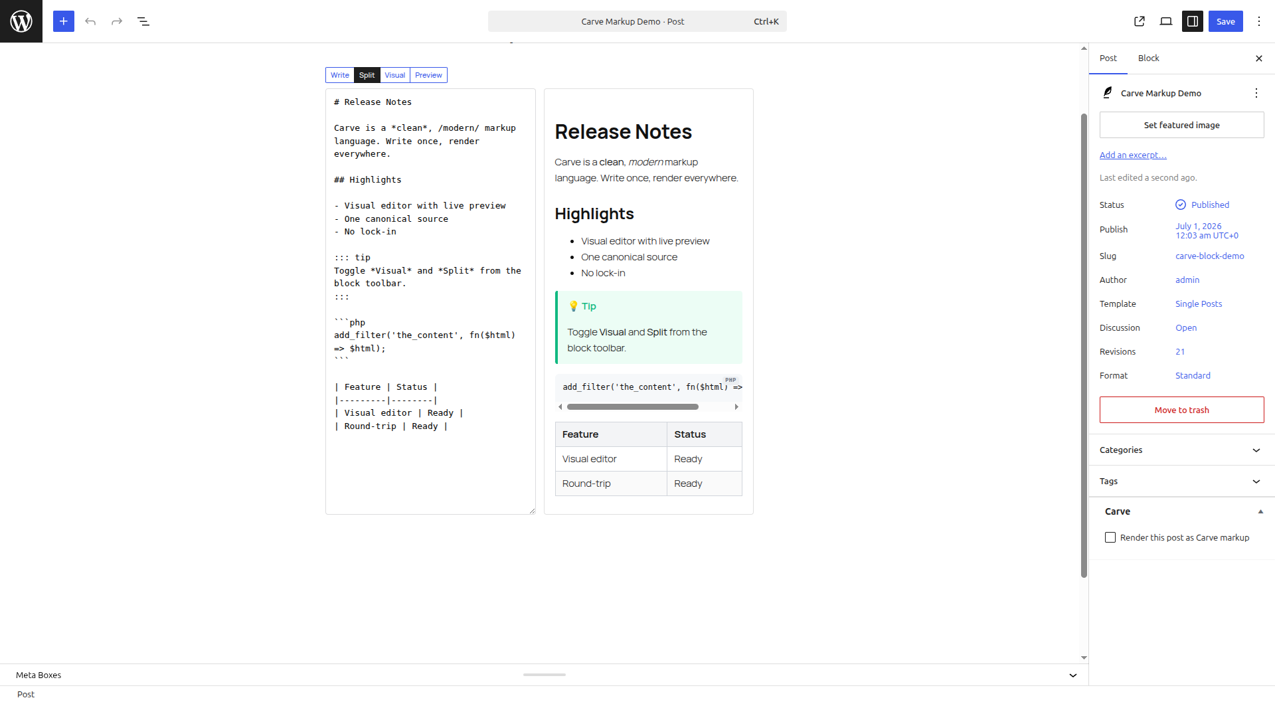Screen dimensions: 1275x702
Task: Open the block inserter plus button
Action: coord(64,21)
